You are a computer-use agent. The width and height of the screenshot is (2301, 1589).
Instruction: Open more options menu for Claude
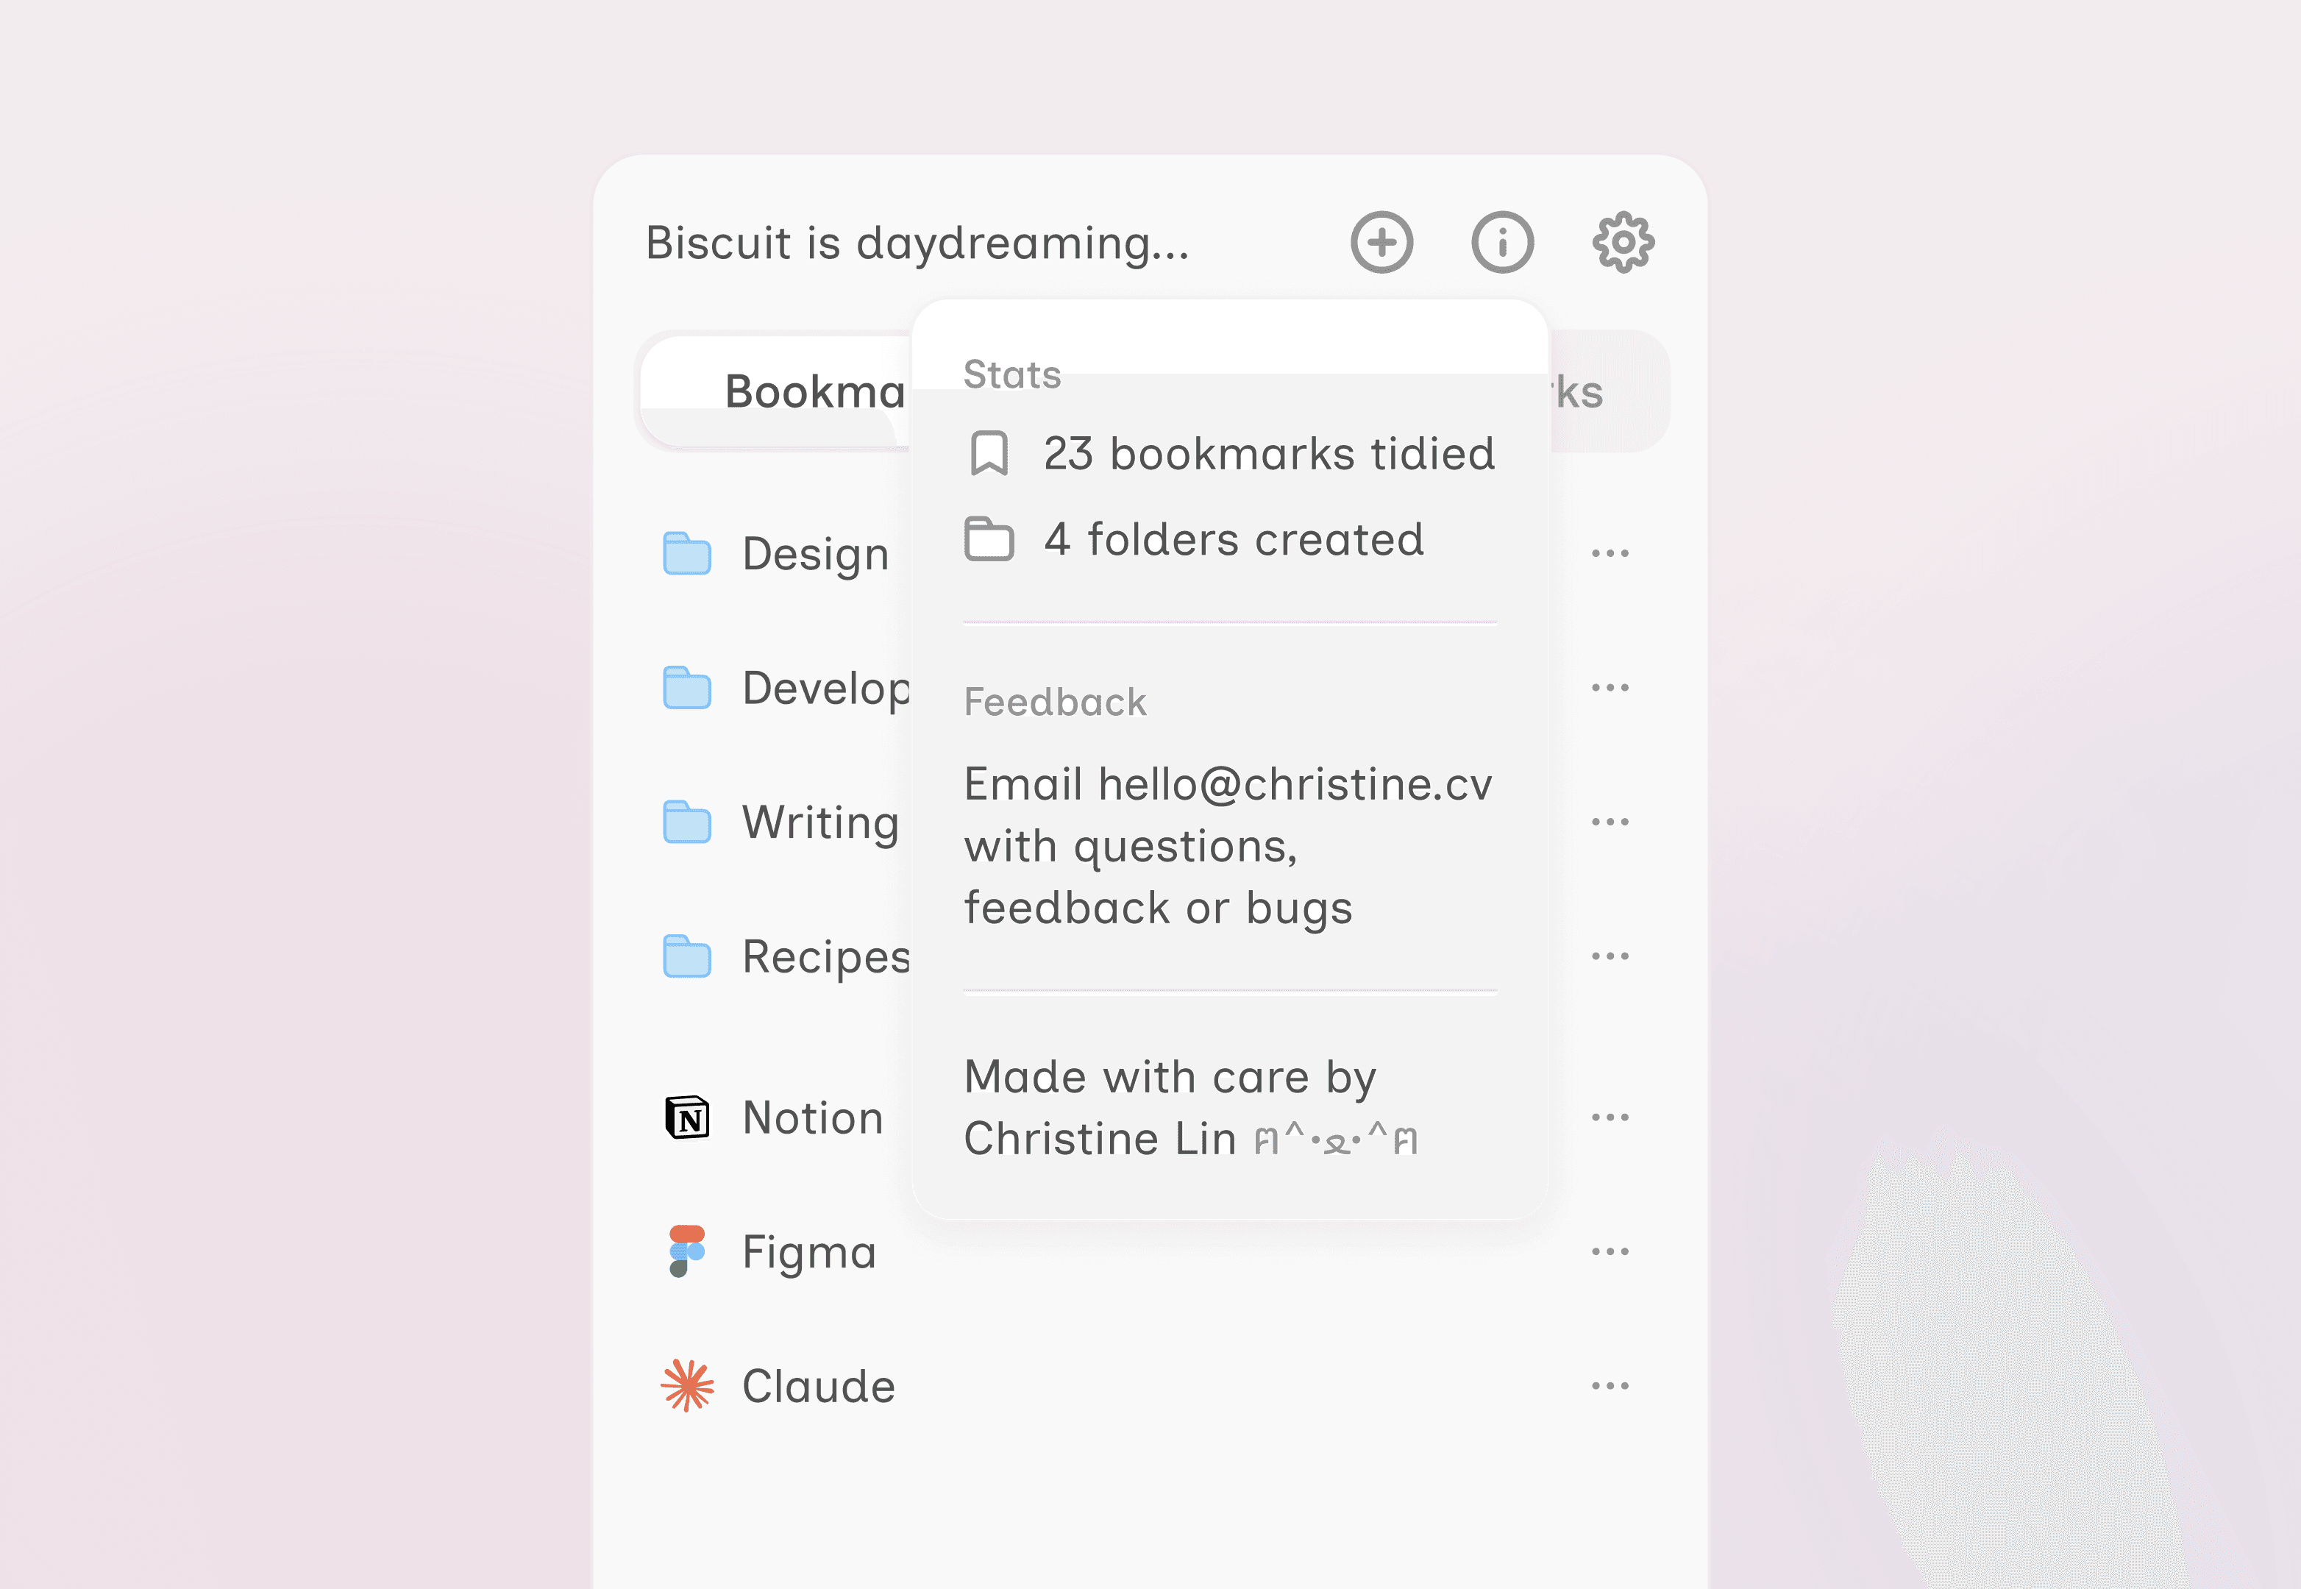point(1609,1385)
